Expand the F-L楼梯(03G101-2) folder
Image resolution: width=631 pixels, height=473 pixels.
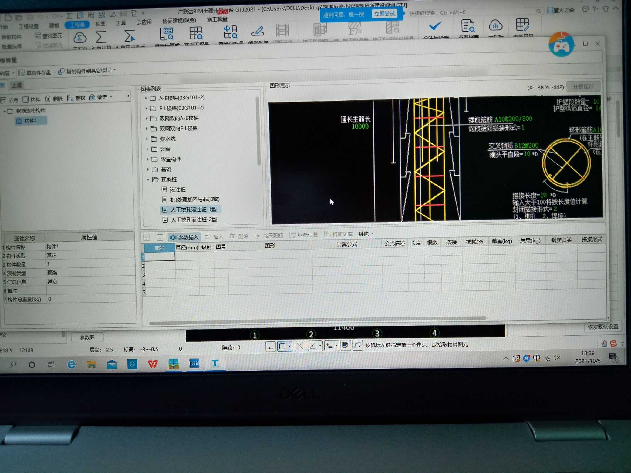pos(146,108)
